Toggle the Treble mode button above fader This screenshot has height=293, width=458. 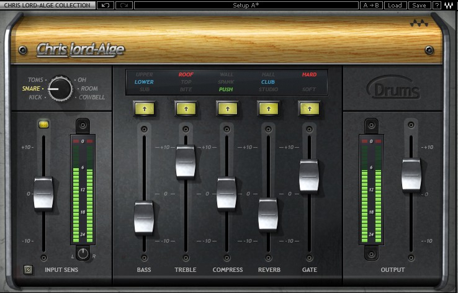click(186, 109)
